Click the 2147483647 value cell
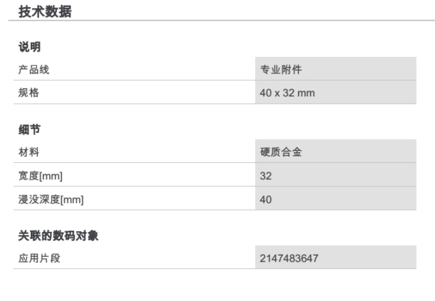Screen dimensions: 435x301 288,259
